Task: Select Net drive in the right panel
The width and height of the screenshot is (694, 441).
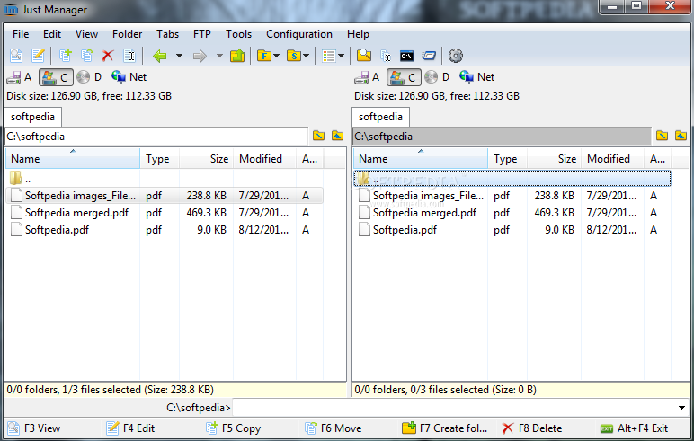Action: [x=476, y=77]
